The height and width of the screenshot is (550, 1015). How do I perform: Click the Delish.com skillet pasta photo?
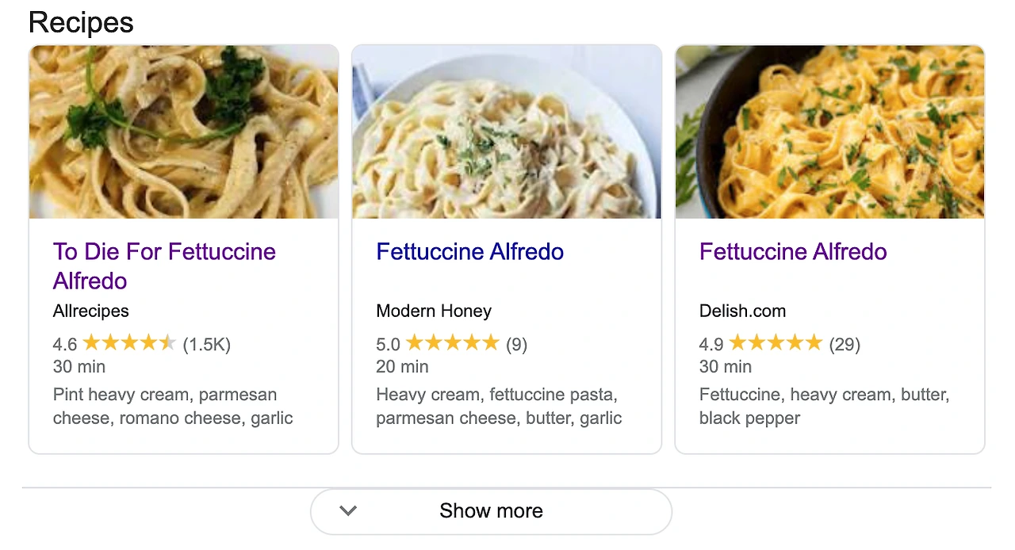[829, 132]
